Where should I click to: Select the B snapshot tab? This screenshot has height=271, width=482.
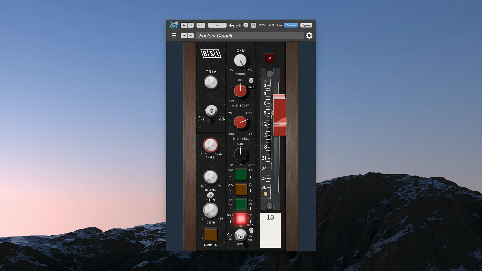190,25
